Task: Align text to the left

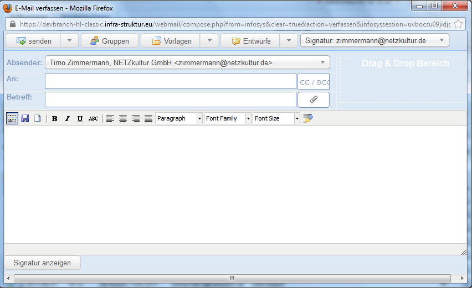Action: (x=110, y=118)
